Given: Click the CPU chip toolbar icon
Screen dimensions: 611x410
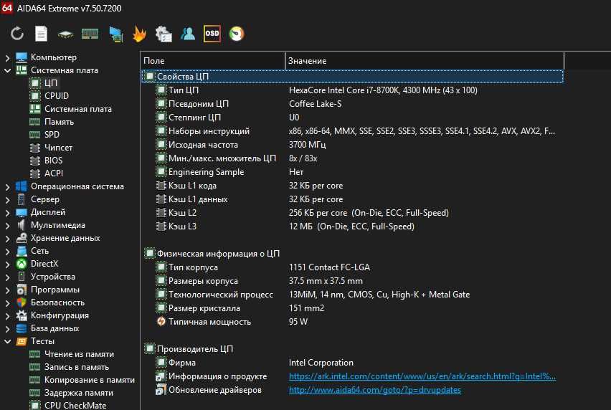Looking at the screenshot, I should pyautogui.click(x=66, y=33).
